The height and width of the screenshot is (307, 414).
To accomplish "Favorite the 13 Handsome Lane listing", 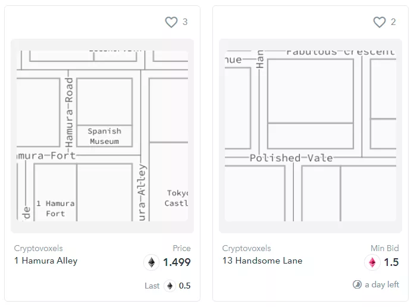I will point(379,22).
